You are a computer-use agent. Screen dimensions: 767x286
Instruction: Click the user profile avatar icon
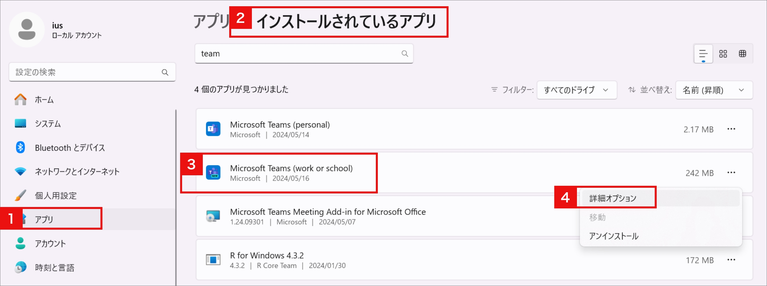(x=27, y=29)
